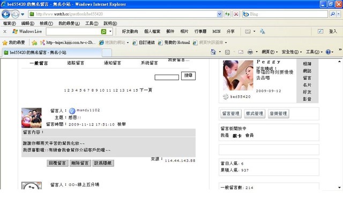The image size is (343, 201).
Task: Click the browser Forward arrow button
Action: coord(15,14)
